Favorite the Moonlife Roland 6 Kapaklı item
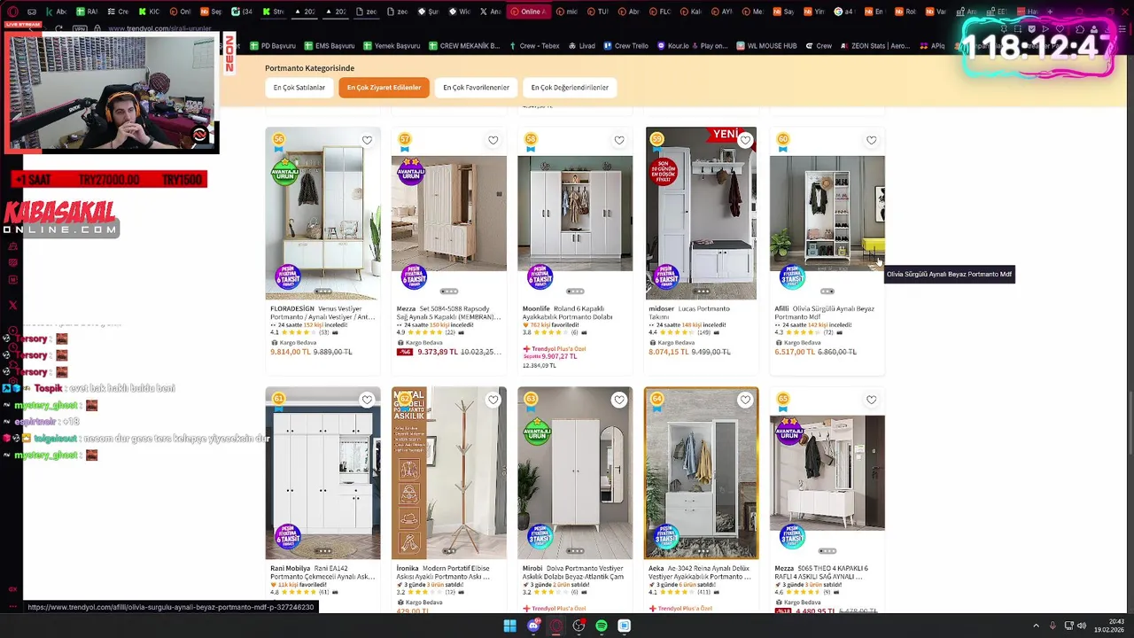The image size is (1134, 638). 619,140
